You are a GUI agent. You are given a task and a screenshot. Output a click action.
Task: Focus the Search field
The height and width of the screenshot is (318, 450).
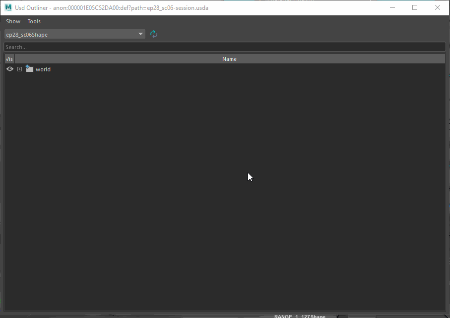(x=224, y=47)
